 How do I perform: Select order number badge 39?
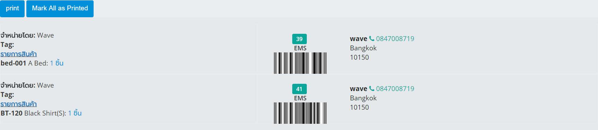(x=300, y=39)
